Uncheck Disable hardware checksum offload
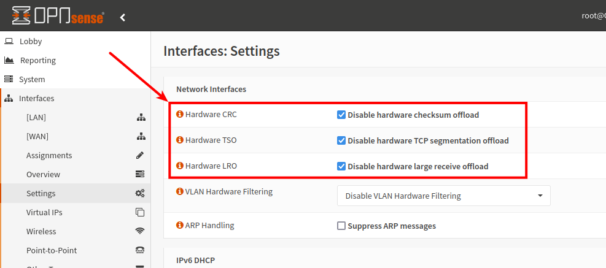Image resolution: width=606 pixels, height=268 pixels. tap(341, 115)
